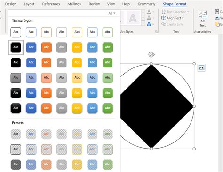Click the right middle sizing handle

194,106
